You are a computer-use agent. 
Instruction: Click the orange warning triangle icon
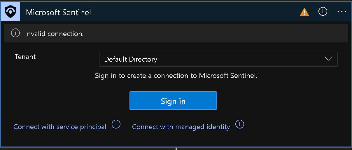pyautogui.click(x=304, y=12)
